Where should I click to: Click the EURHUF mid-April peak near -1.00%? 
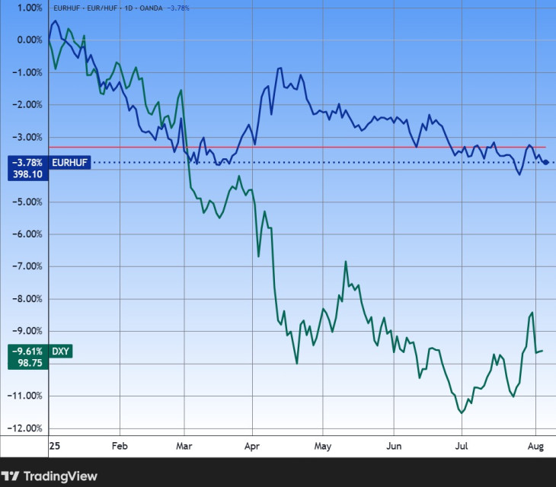coord(280,68)
